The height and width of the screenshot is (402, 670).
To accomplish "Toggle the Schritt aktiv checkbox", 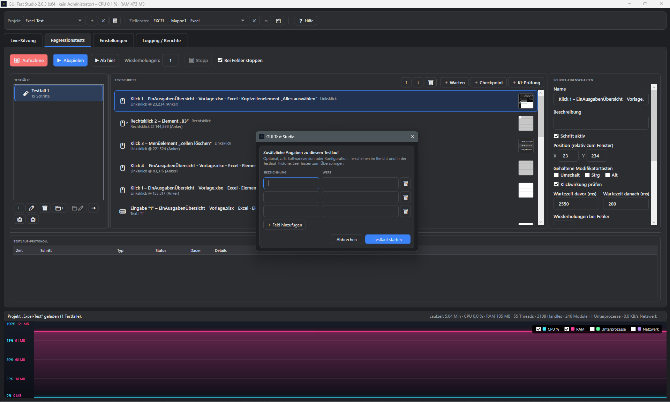I will (556, 136).
